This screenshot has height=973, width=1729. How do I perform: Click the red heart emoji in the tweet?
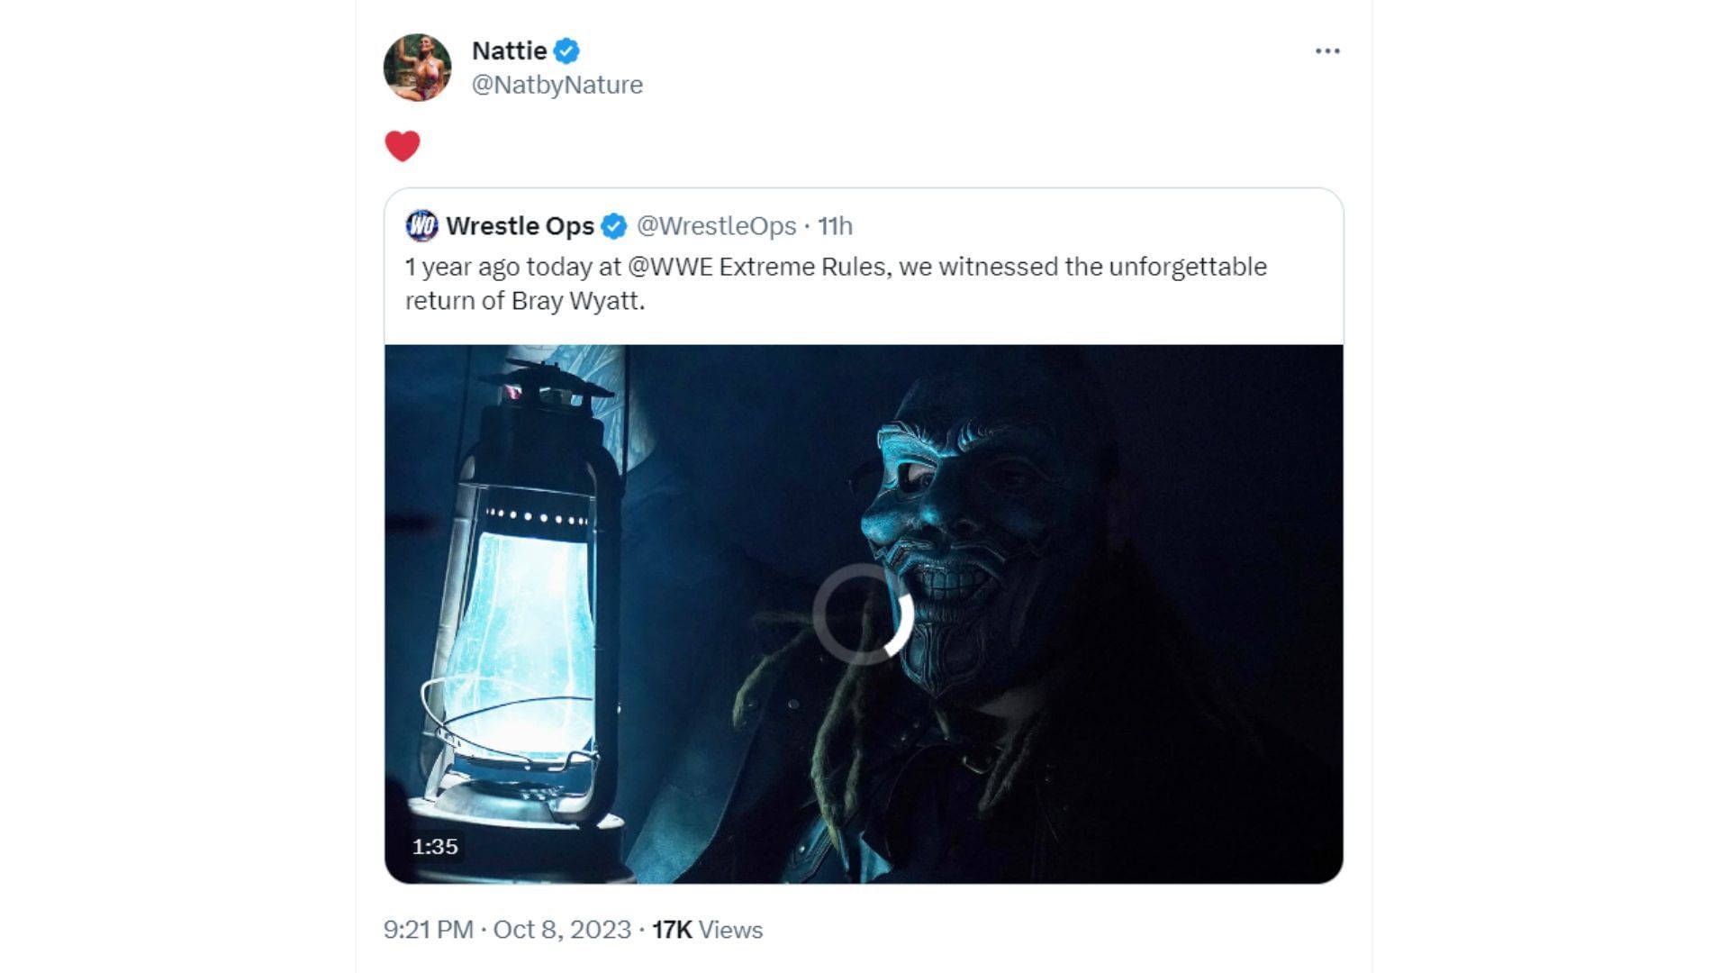click(403, 146)
